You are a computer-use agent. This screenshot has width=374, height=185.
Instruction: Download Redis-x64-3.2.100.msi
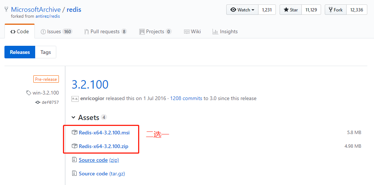104,133
